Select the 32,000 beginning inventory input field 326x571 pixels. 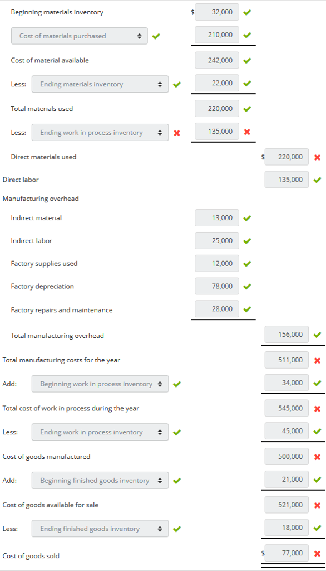(216, 12)
